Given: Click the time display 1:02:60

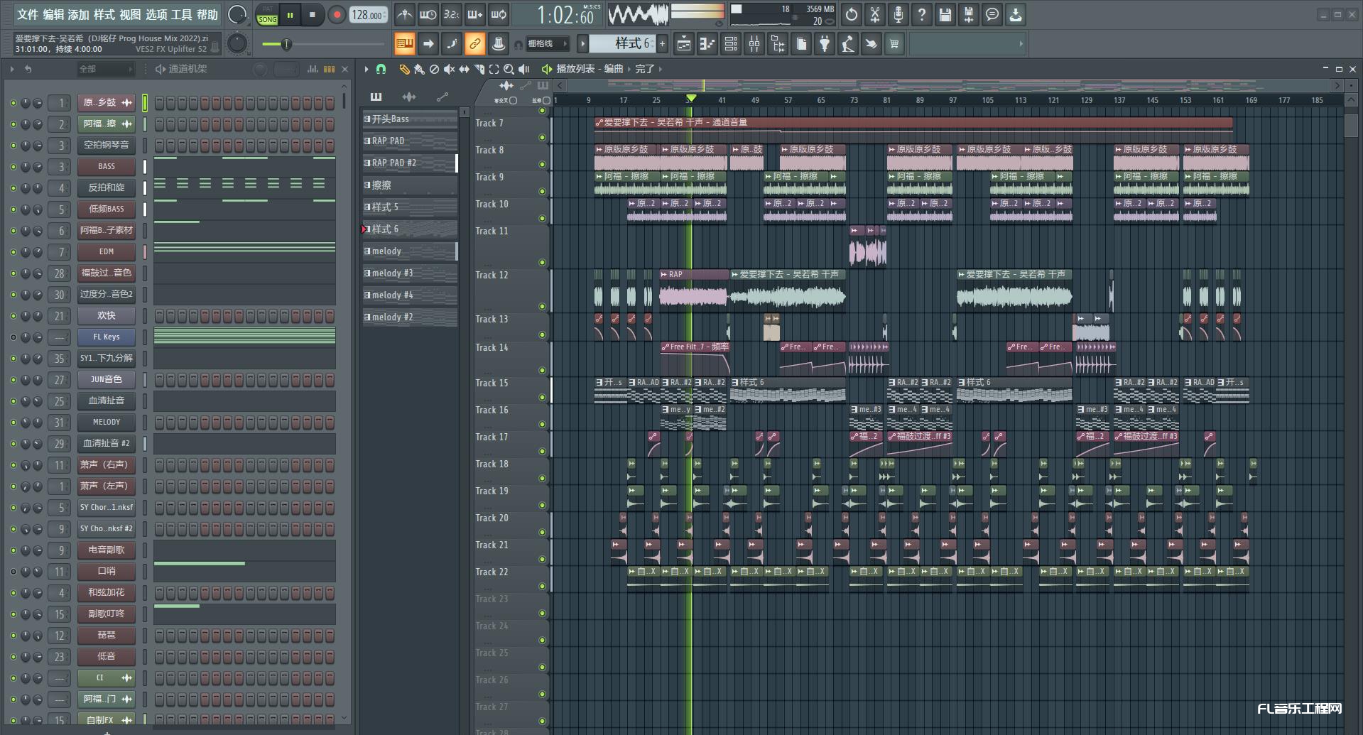Looking at the screenshot, I should pyautogui.click(x=565, y=15).
